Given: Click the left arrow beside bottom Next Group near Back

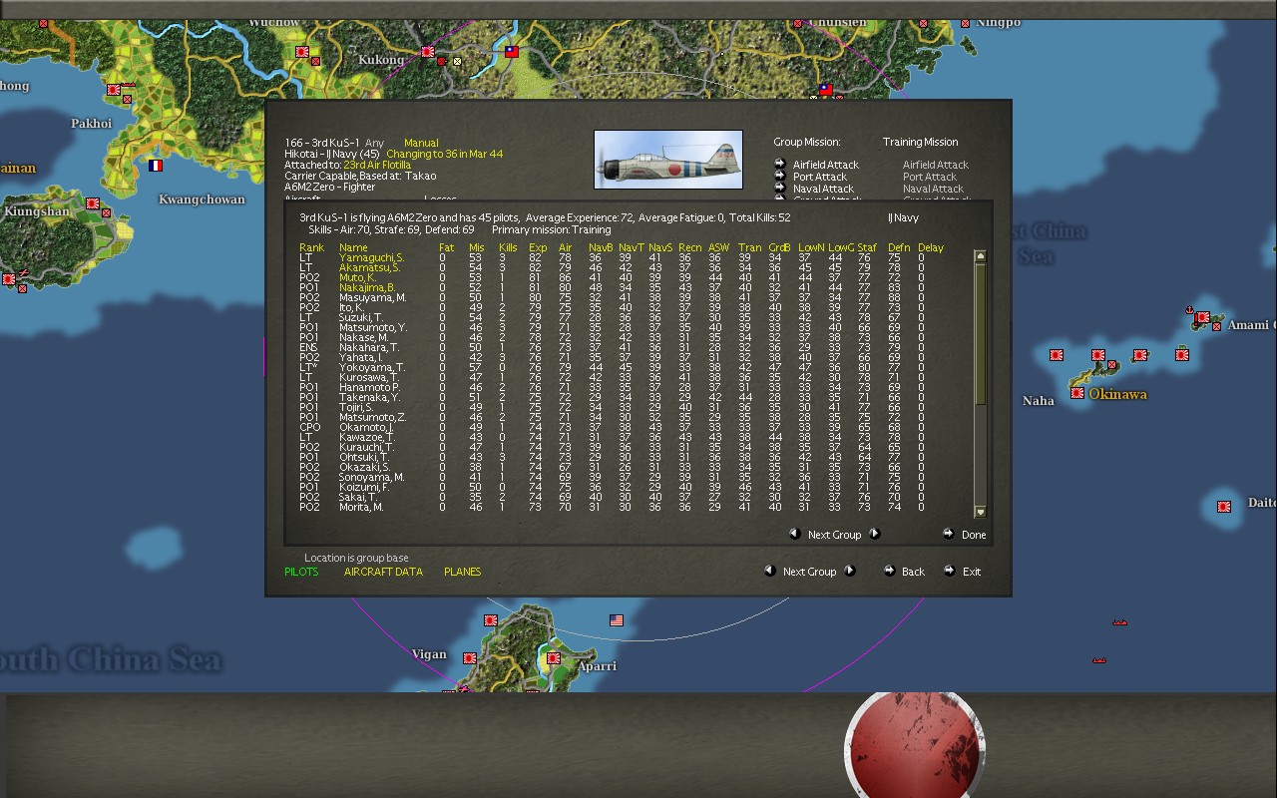Looking at the screenshot, I should (x=770, y=571).
